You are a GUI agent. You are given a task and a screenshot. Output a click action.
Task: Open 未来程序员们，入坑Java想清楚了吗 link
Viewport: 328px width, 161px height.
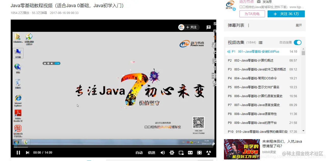point(282,144)
